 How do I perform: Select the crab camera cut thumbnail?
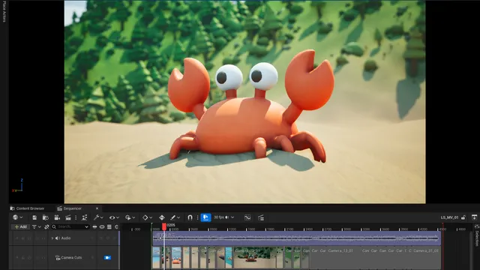click(x=258, y=258)
